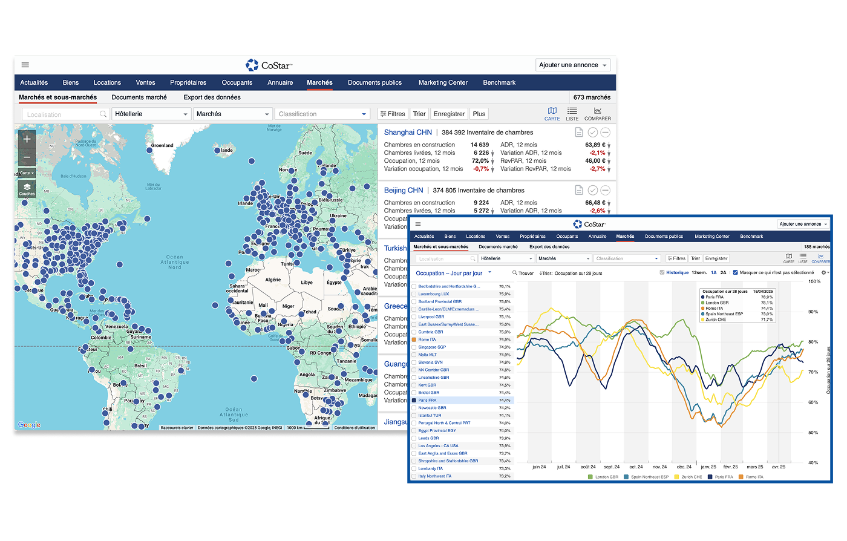Click the remove icon for Shanghai CHN

[605, 133]
